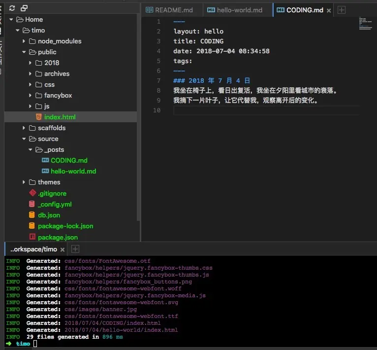Click the npm icon beside package.json
Viewport: 377px width, 350px height.
(x=32, y=237)
